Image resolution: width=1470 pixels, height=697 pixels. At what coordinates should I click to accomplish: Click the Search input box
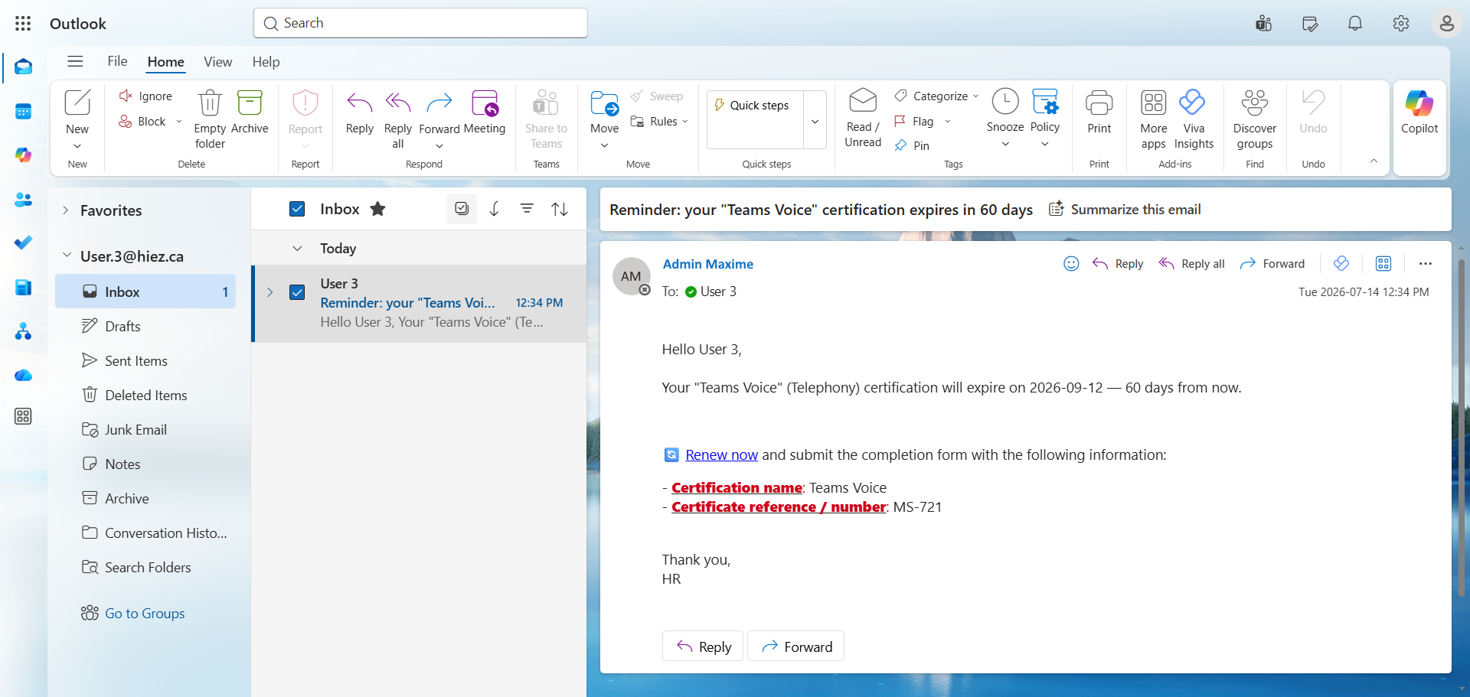tap(420, 23)
